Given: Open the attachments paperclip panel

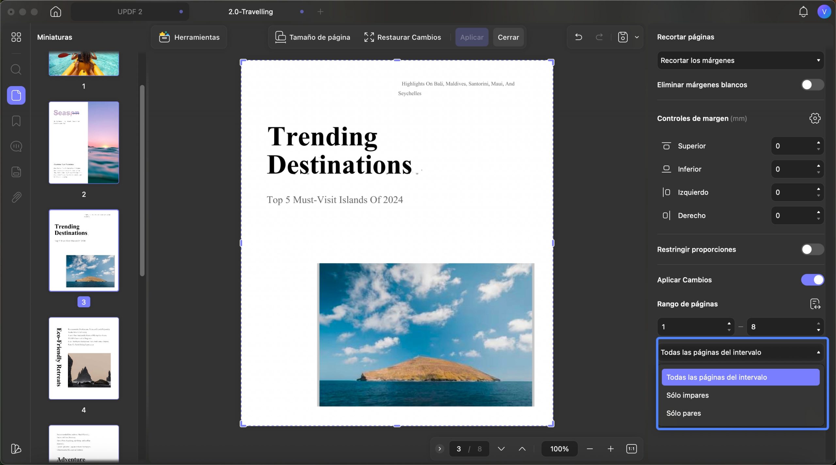Looking at the screenshot, I should (16, 197).
